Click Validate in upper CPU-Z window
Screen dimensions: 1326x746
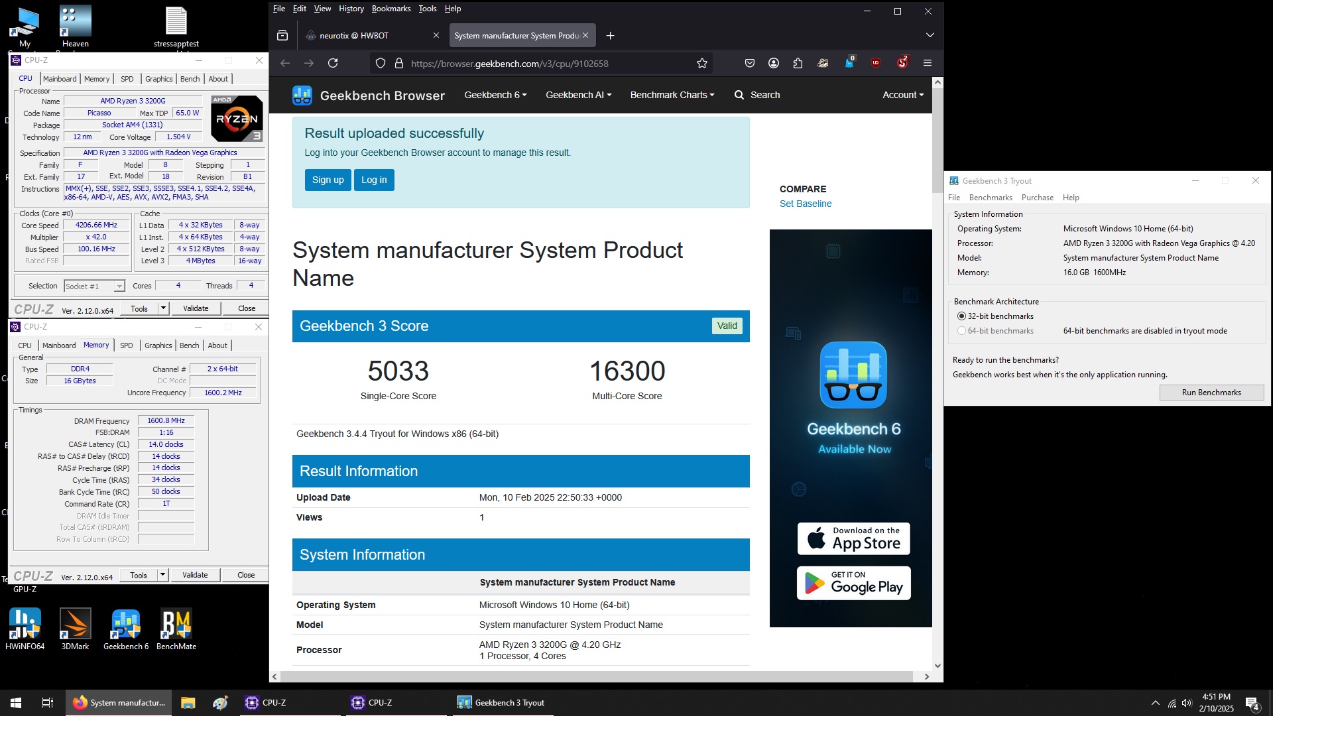tap(196, 308)
